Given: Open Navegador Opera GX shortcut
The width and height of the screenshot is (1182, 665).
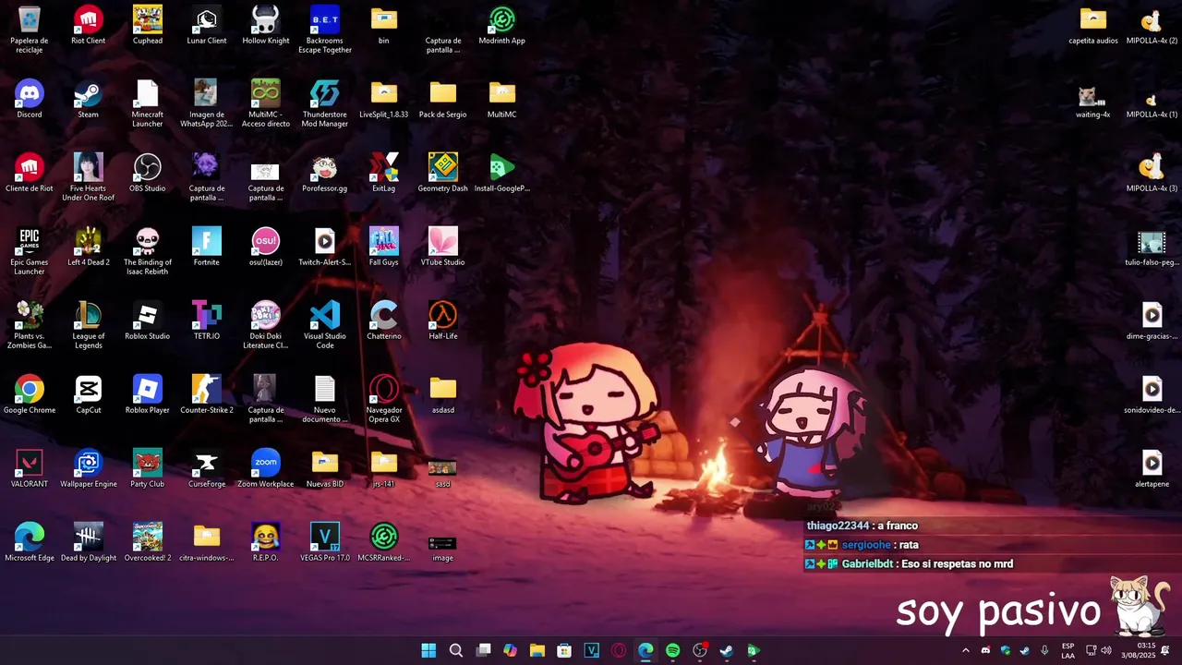Looking at the screenshot, I should pos(384,399).
